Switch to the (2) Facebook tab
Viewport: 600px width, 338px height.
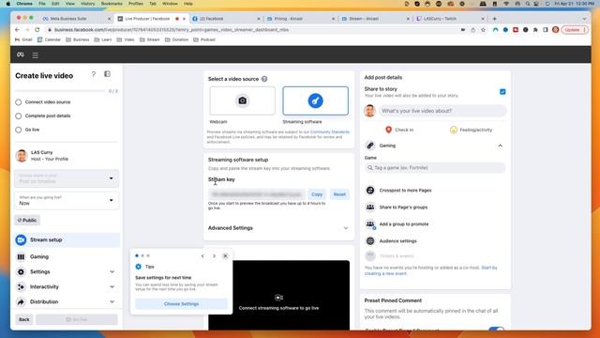(x=227, y=19)
